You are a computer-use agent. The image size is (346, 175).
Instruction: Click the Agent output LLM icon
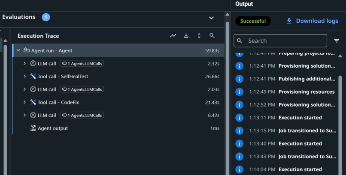33,128
